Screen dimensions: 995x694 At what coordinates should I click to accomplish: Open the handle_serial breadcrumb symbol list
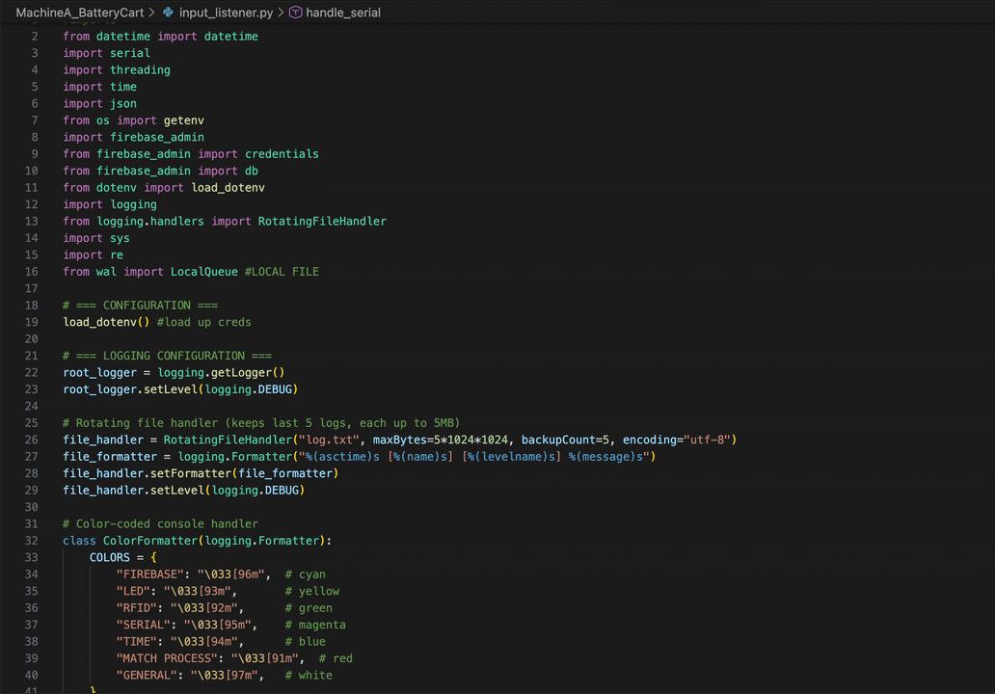343,13
